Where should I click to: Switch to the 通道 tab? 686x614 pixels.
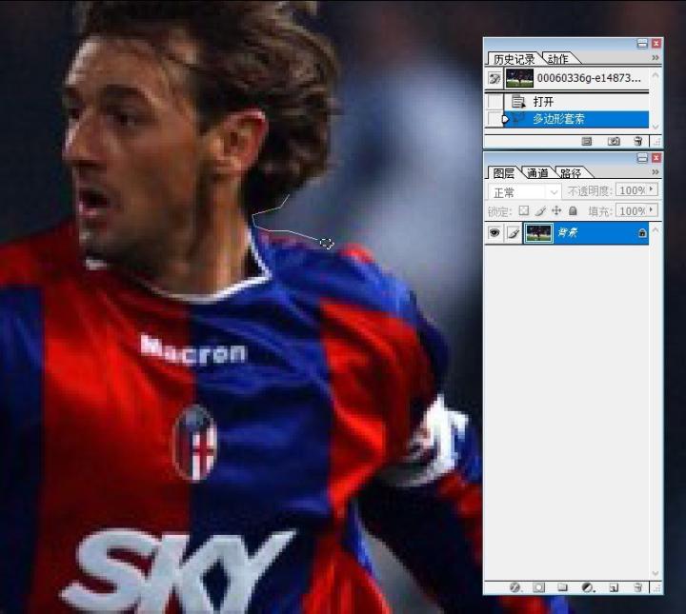coord(537,173)
